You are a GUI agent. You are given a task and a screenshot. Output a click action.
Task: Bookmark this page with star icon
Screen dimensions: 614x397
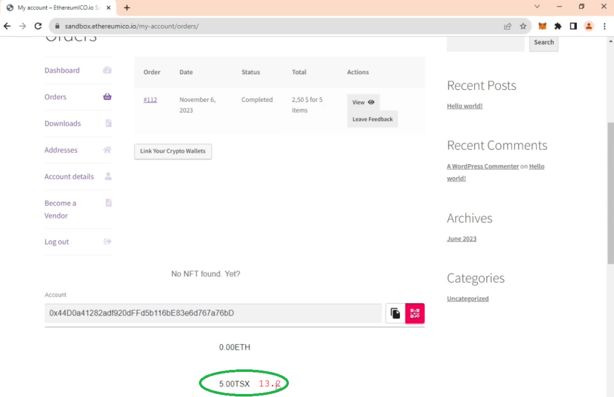pyautogui.click(x=523, y=26)
